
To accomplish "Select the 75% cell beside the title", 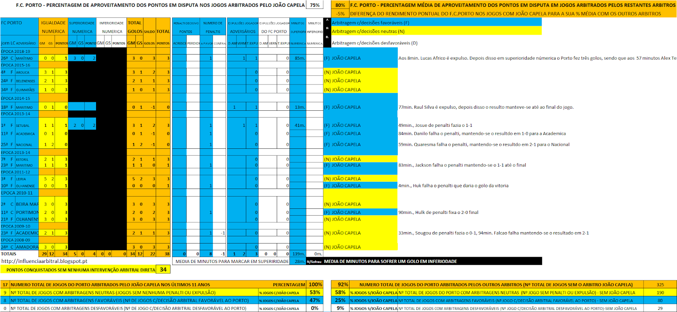I will point(315,5).
